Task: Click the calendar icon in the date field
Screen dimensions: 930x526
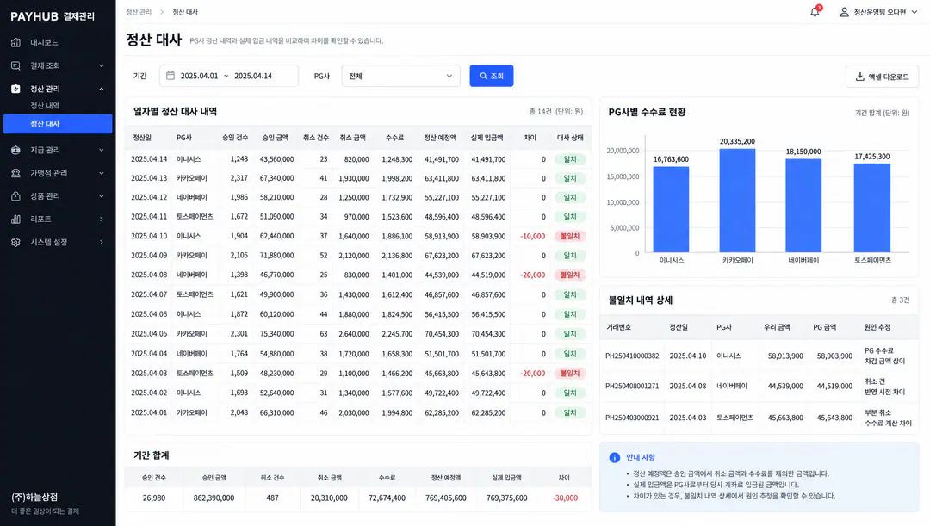Action: (x=170, y=76)
